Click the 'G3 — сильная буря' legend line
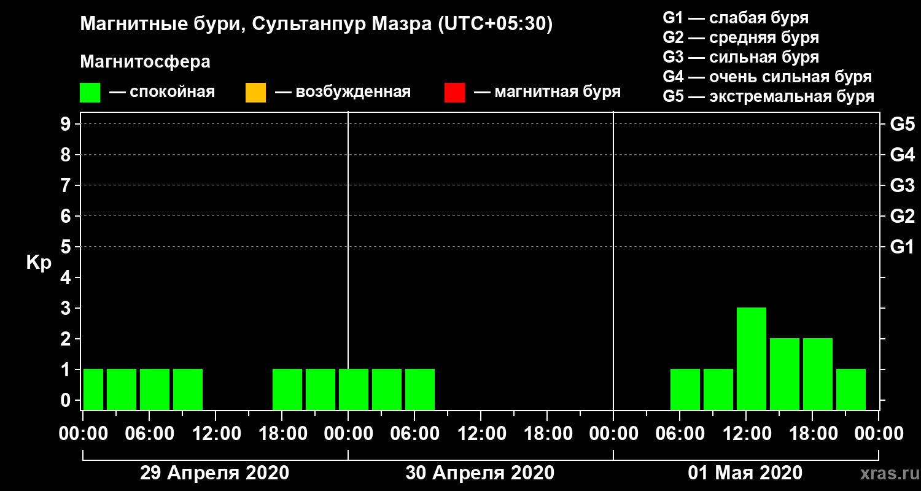The height and width of the screenshot is (491, 921). (x=741, y=57)
